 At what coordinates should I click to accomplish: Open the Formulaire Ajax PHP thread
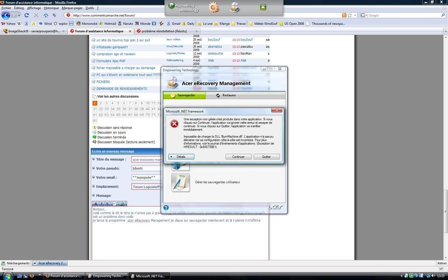pos(111,61)
